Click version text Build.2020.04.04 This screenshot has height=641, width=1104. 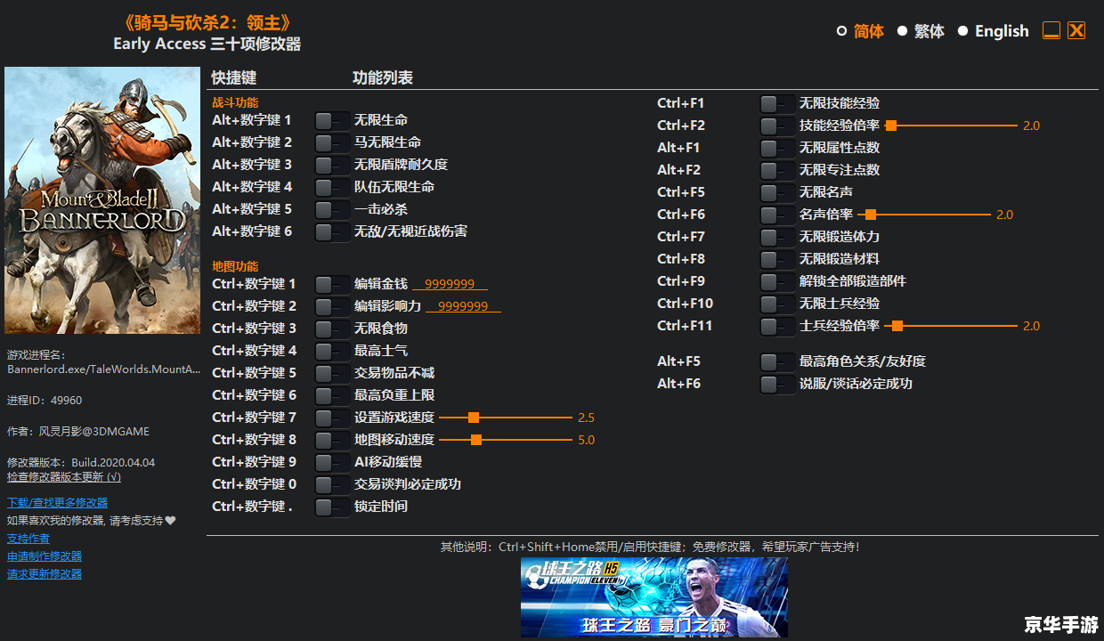click(113, 463)
